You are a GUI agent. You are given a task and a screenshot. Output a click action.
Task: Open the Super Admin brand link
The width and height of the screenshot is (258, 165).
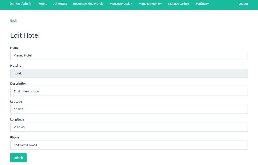21,4
